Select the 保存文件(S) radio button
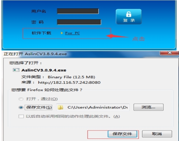This screenshot has width=179, height=141. point(21,107)
